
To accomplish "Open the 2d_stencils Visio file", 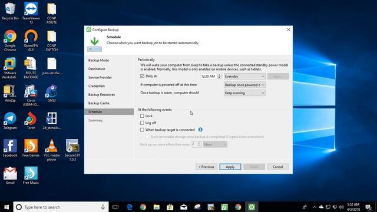I will [x=51, y=121].
